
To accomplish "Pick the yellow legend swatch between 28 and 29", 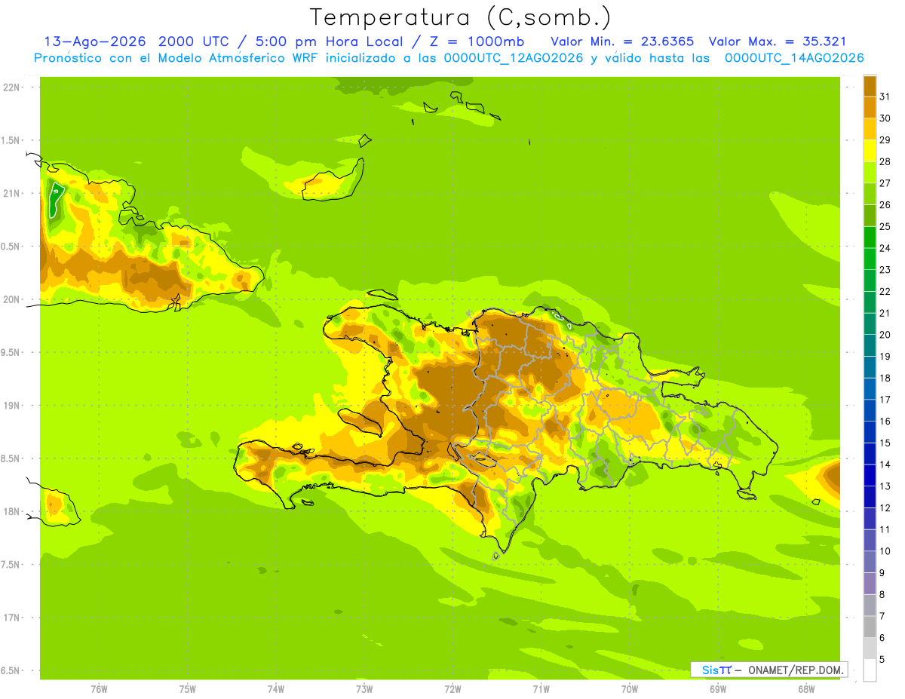I will point(870,151).
